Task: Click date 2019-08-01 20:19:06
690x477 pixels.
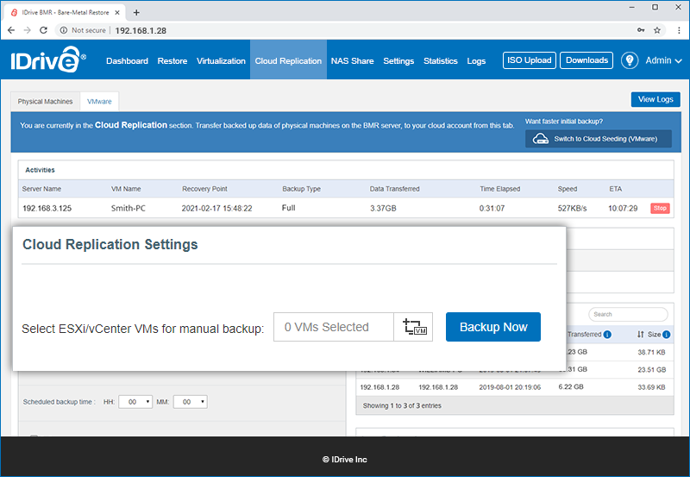Action: 510,387
